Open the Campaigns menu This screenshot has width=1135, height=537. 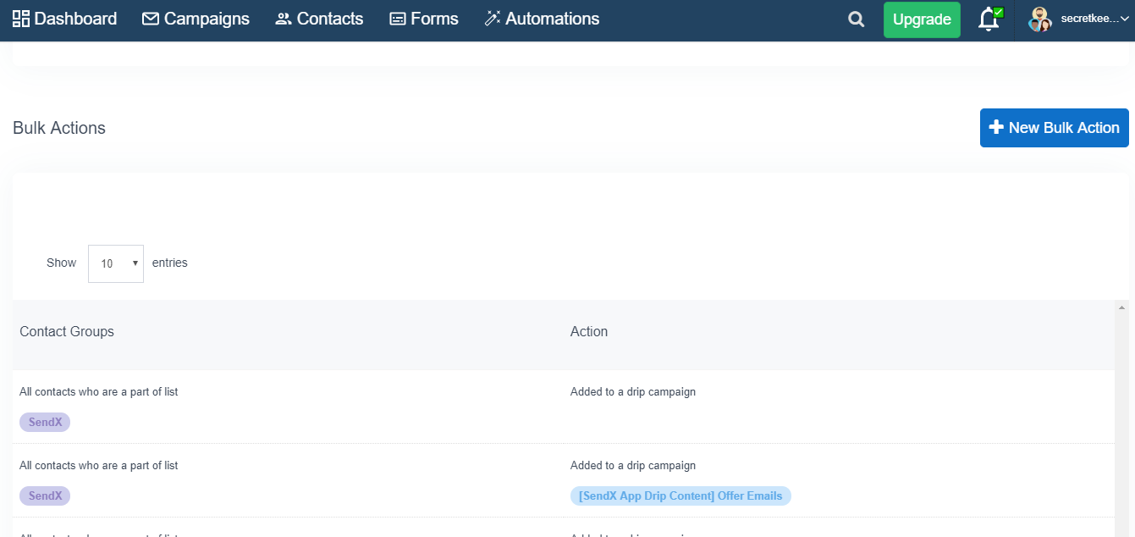tap(196, 19)
